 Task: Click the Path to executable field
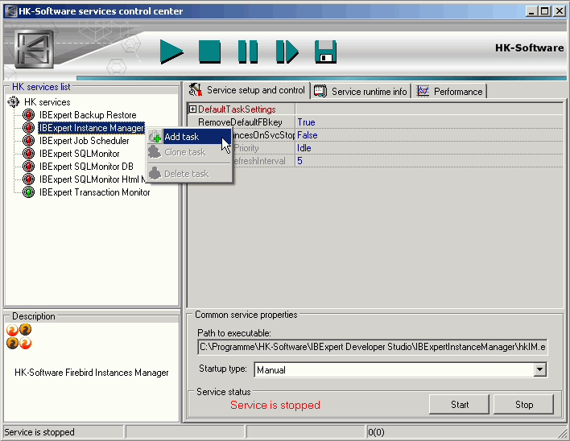coord(372,347)
